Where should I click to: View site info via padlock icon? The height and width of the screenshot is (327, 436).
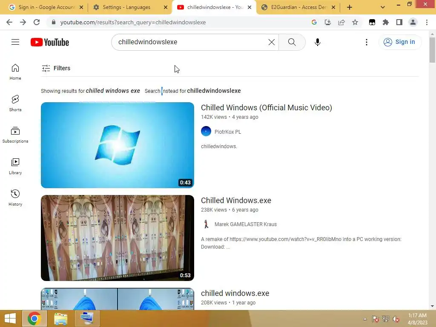tap(54, 22)
